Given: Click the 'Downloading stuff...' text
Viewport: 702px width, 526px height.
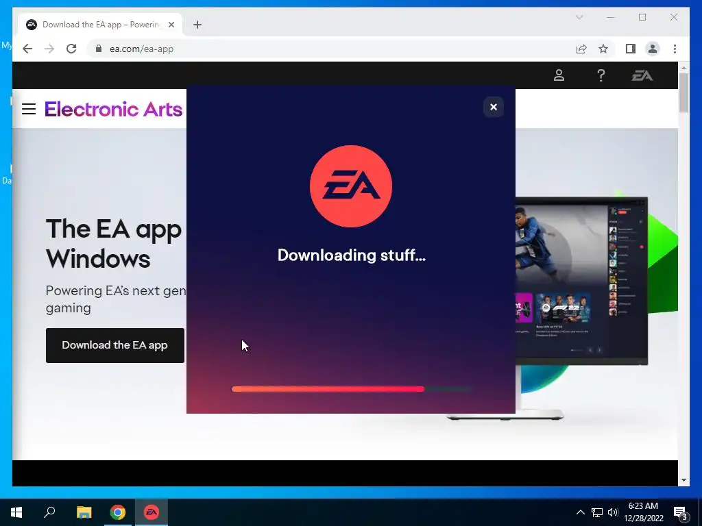Looking at the screenshot, I should pos(352,255).
